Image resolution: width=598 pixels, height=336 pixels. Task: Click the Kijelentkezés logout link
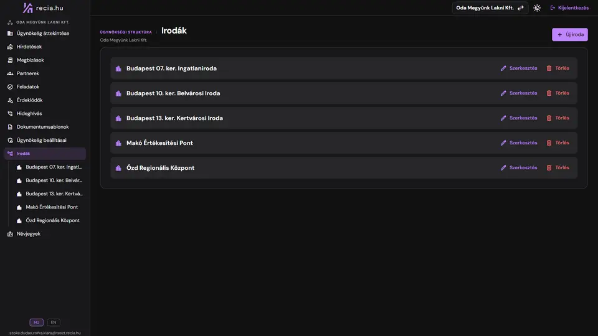pyautogui.click(x=569, y=7)
